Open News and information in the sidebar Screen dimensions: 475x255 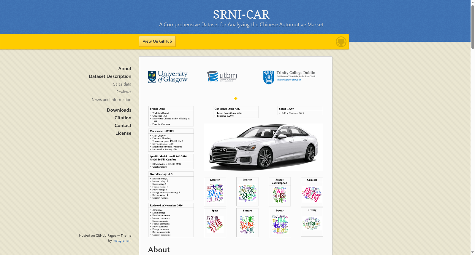(111, 100)
